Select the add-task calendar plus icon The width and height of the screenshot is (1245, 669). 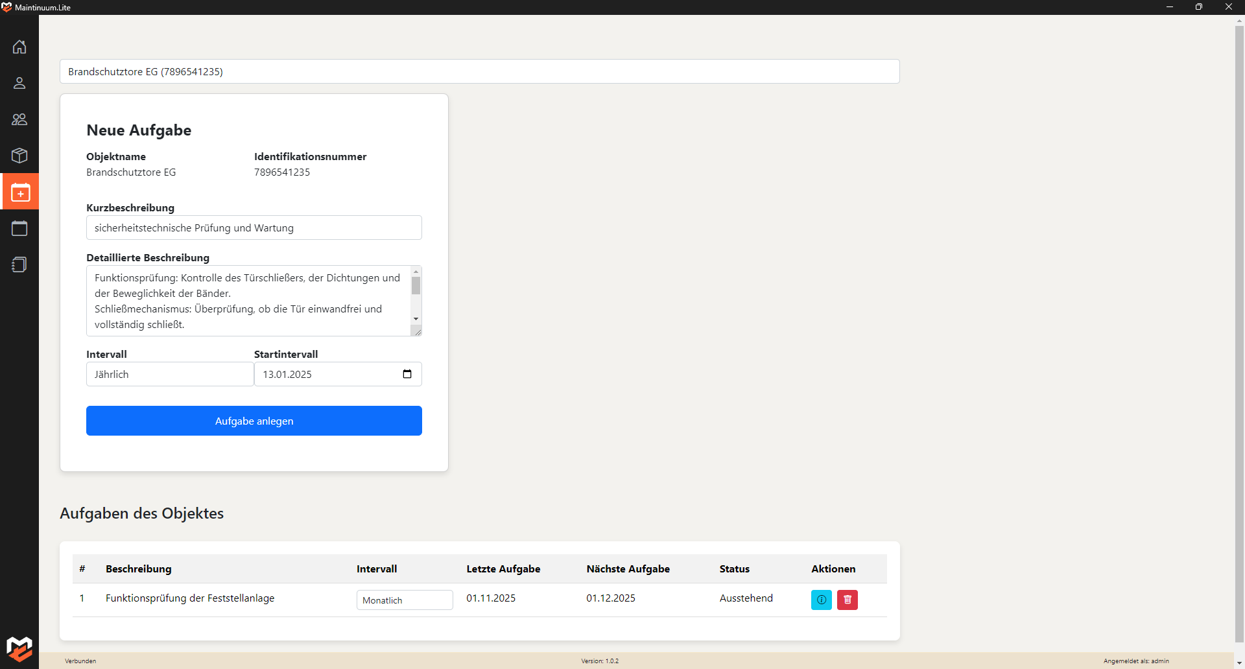click(x=20, y=193)
